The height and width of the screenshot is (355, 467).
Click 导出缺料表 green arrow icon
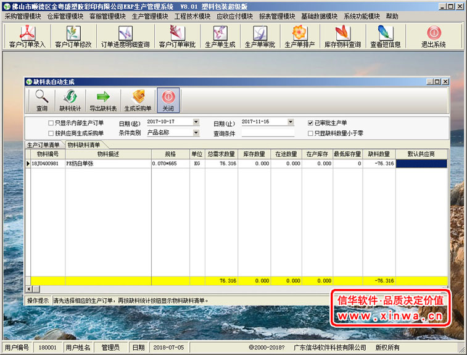coord(104,101)
